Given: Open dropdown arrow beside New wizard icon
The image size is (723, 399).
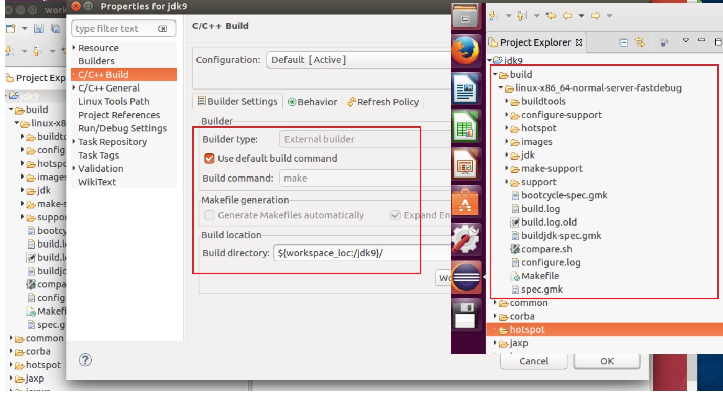Looking at the screenshot, I should pyautogui.click(x=24, y=29).
